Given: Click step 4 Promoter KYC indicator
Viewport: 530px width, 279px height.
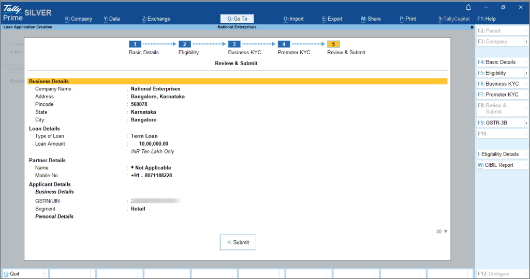Looking at the screenshot, I should pos(284,44).
